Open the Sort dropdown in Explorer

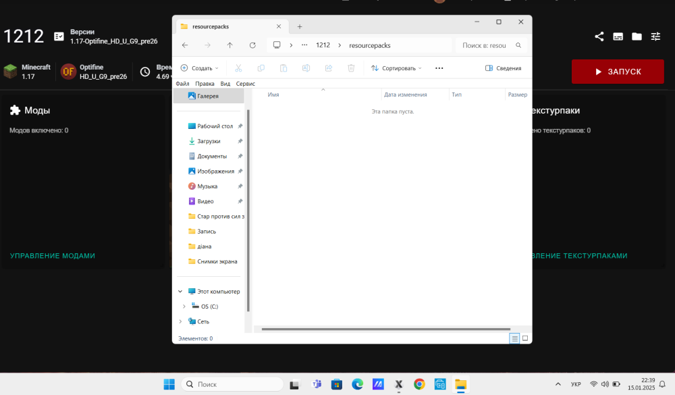396,68
